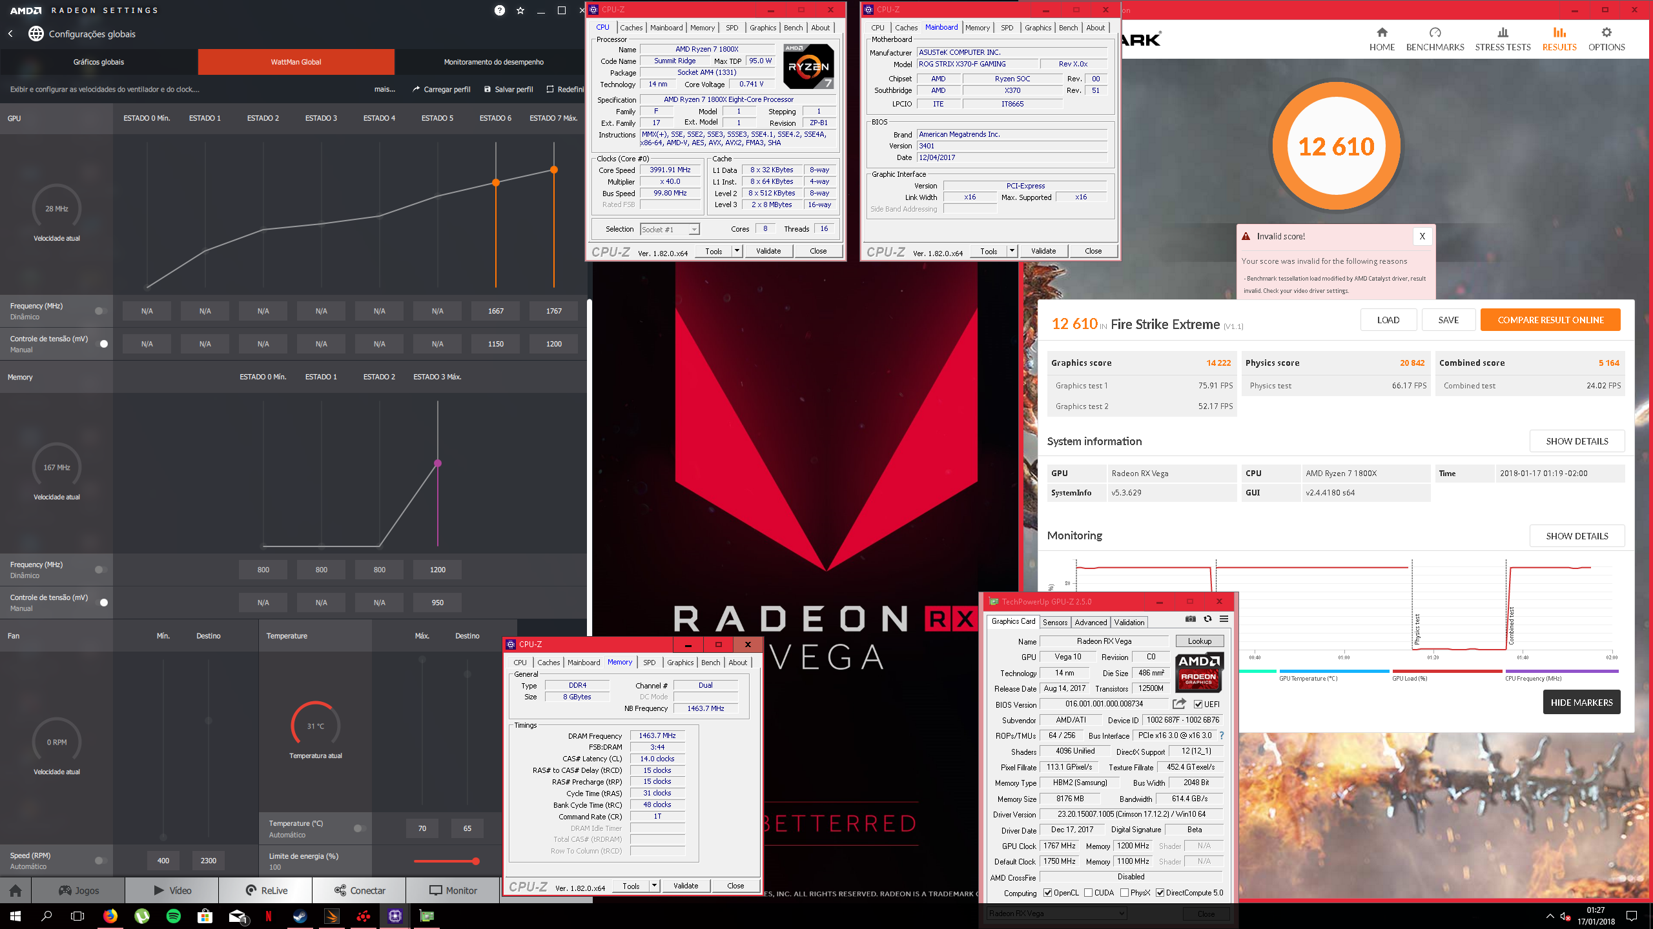Toggle GPU Controle de tensão Manual switch
This screenshot has width=1653, height=929.
tap(101, 344)
